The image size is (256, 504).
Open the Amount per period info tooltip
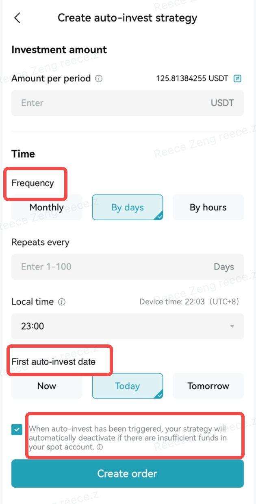click(99, 79)
